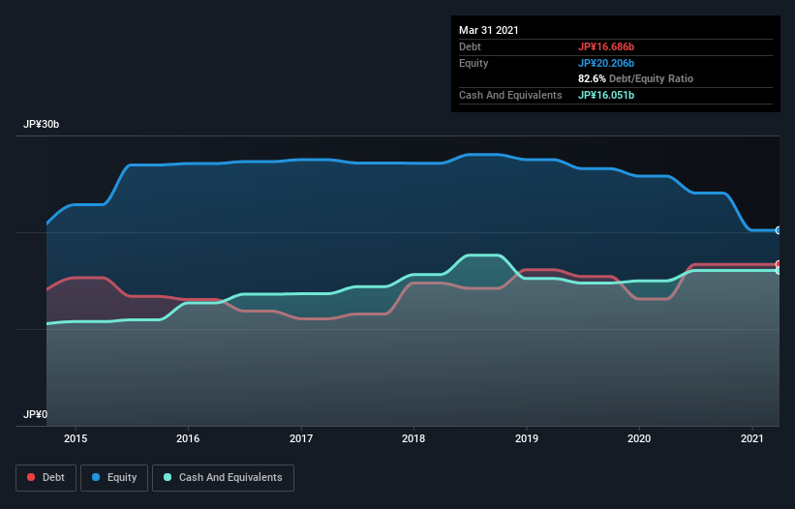Click the JP¥16.686b debt value
Image resolution: width=795 pixels, height=509 pixels.
coord(606,46)
